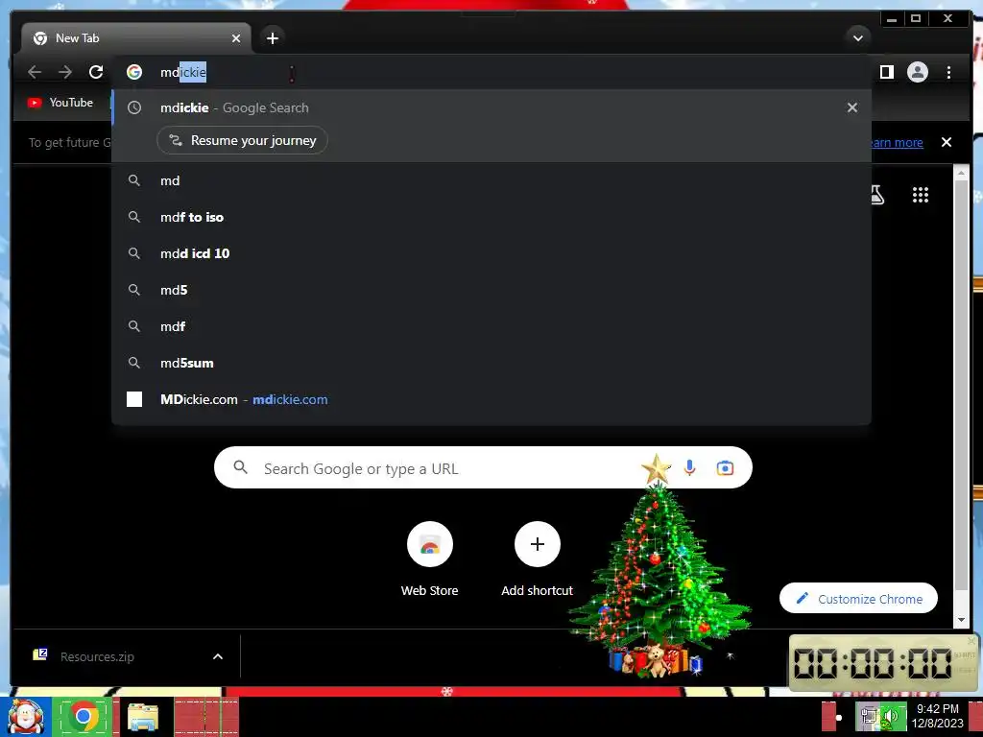This screenshot has height=737, width=983.
Task: Open the Santa Start button
Action: click(26, 716)
